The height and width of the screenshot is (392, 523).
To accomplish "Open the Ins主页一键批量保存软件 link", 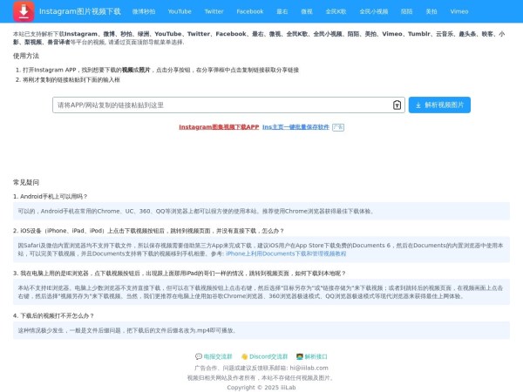I will 296,126.
